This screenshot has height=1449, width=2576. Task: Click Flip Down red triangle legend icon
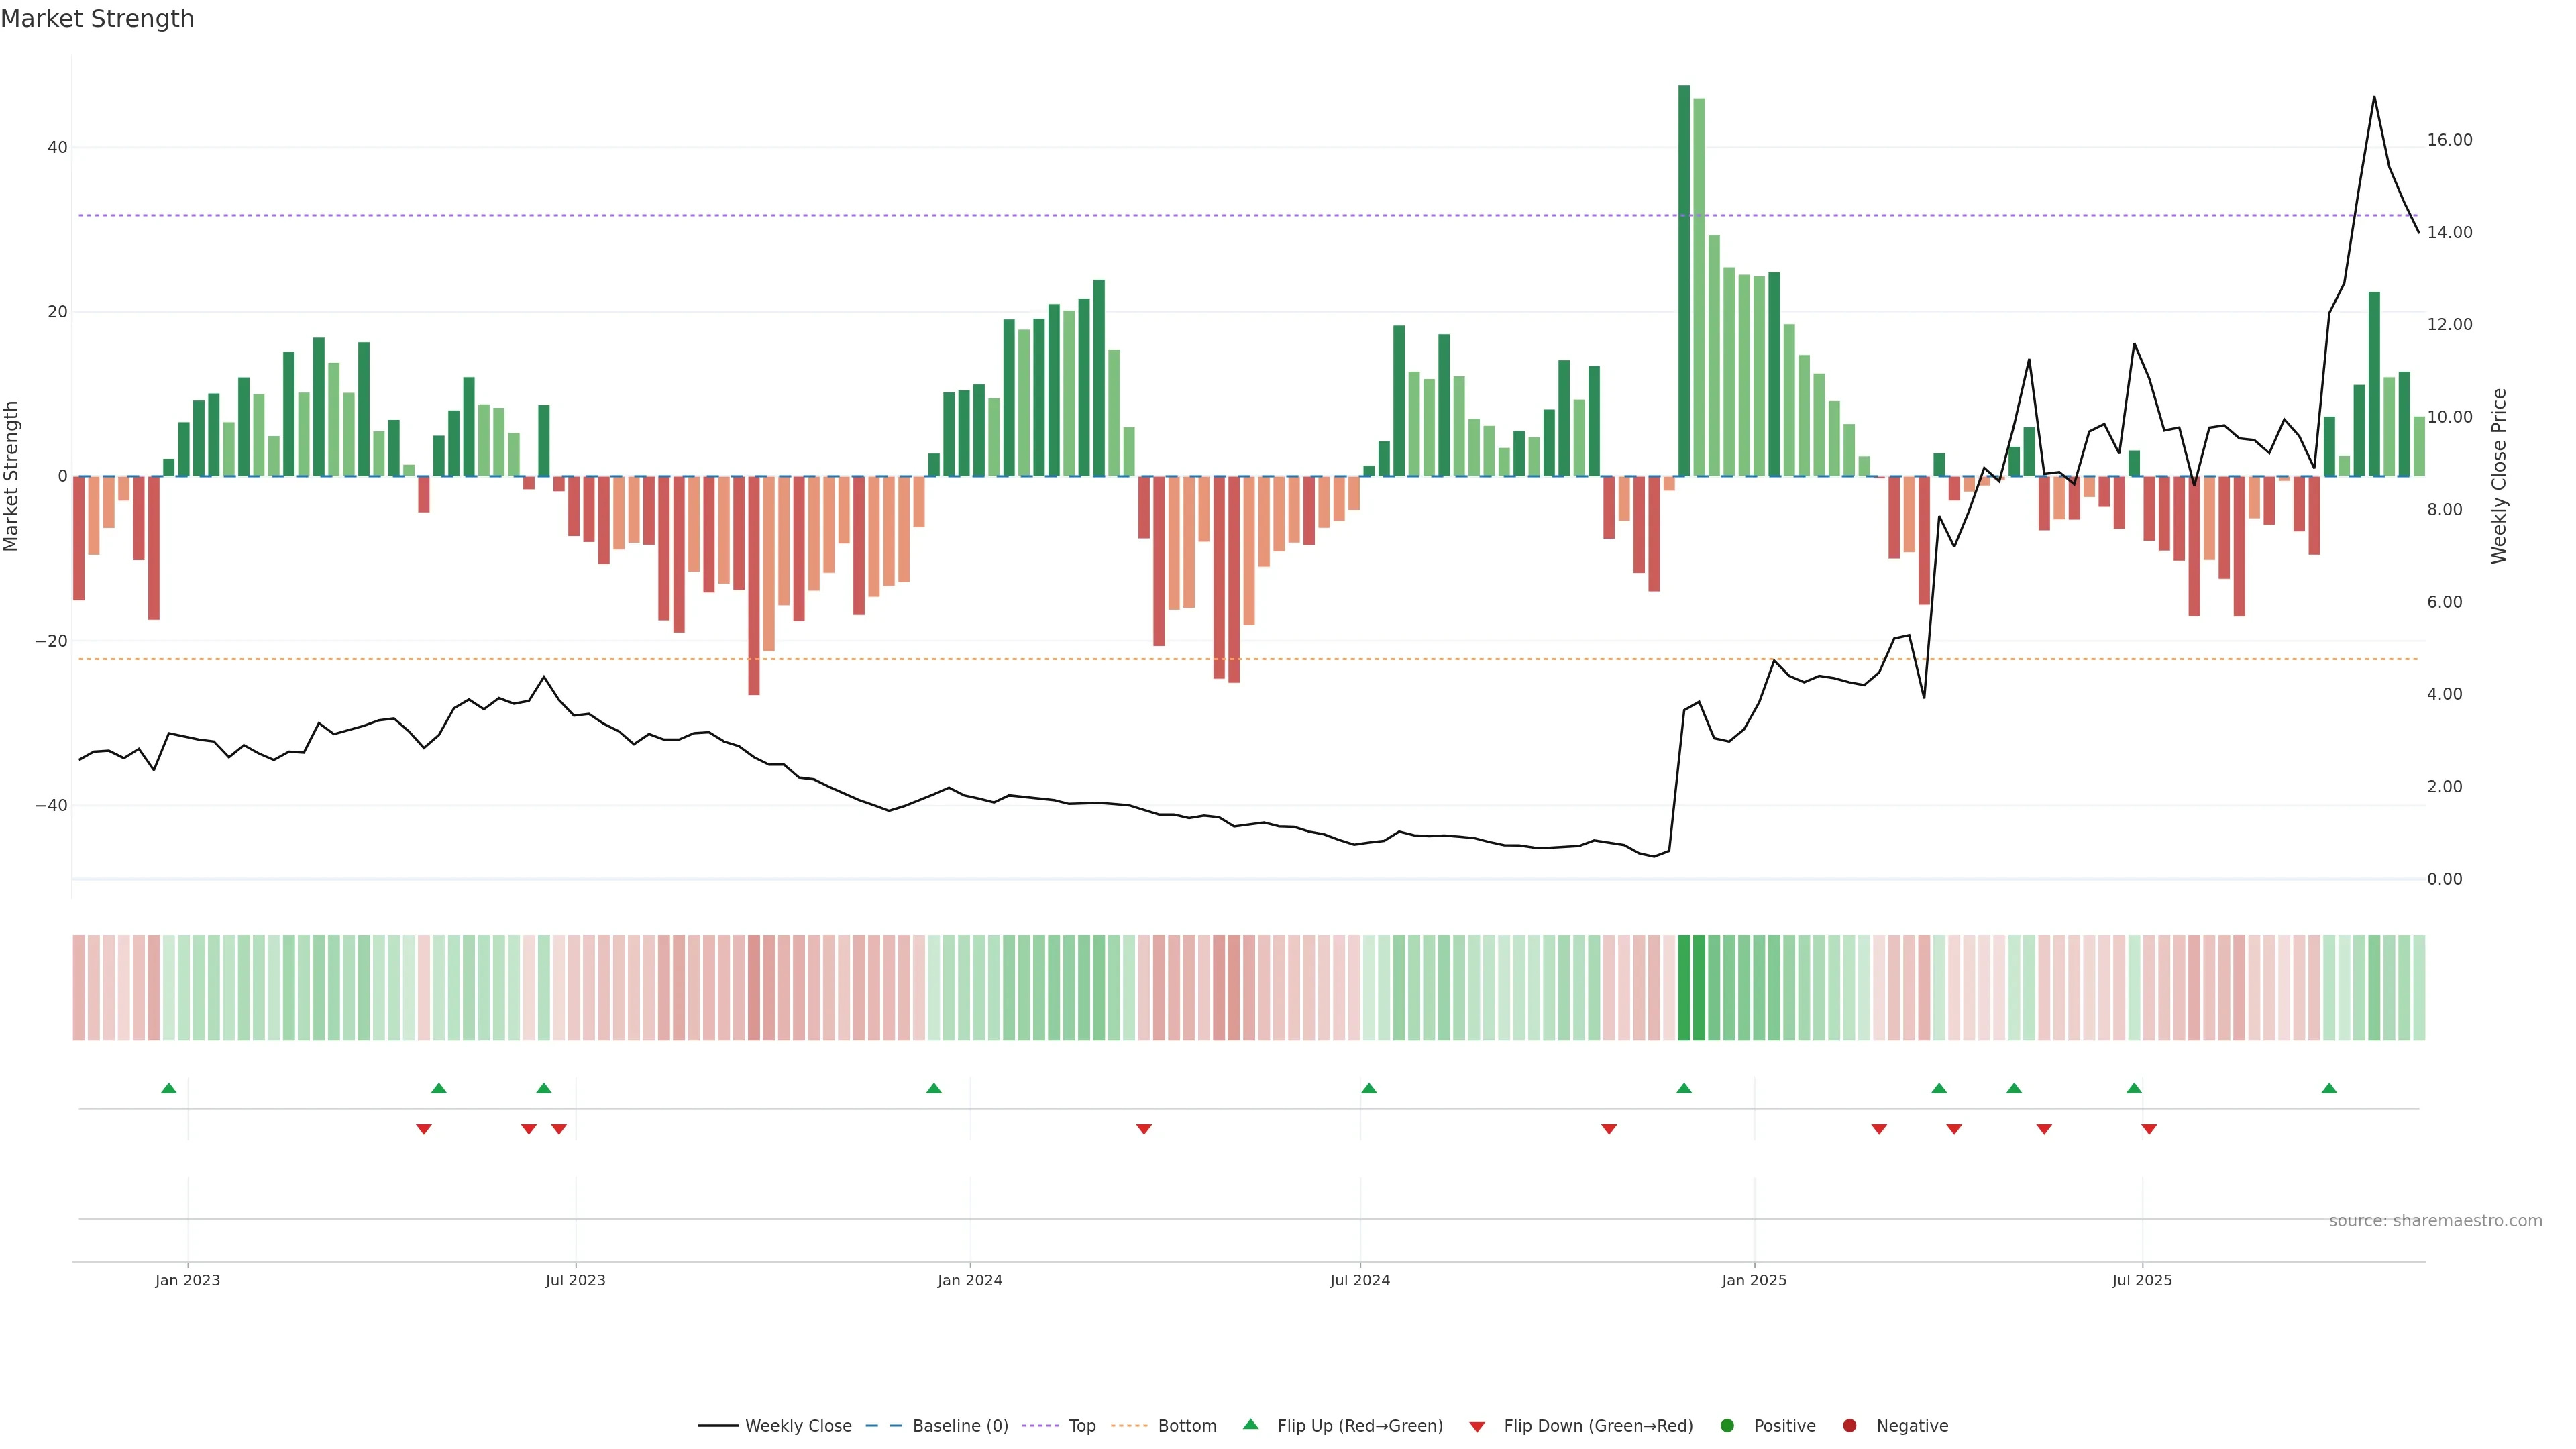tap(1477, 1427)
